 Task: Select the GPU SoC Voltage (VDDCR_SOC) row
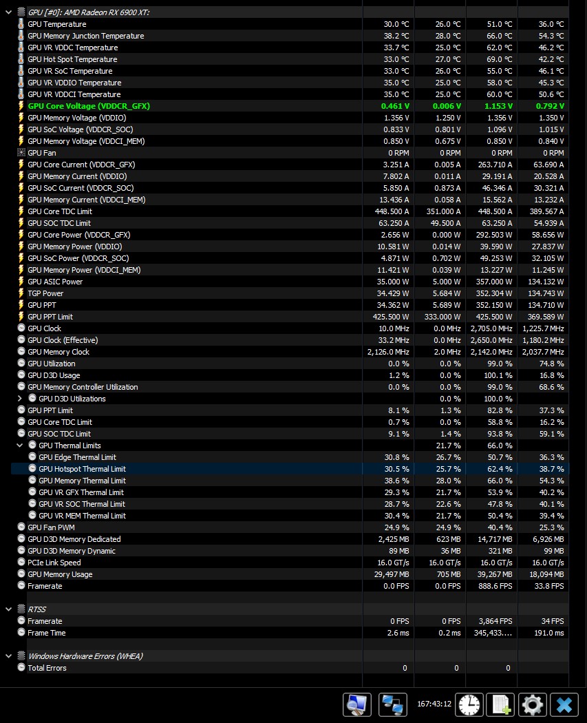coord(290,129)
